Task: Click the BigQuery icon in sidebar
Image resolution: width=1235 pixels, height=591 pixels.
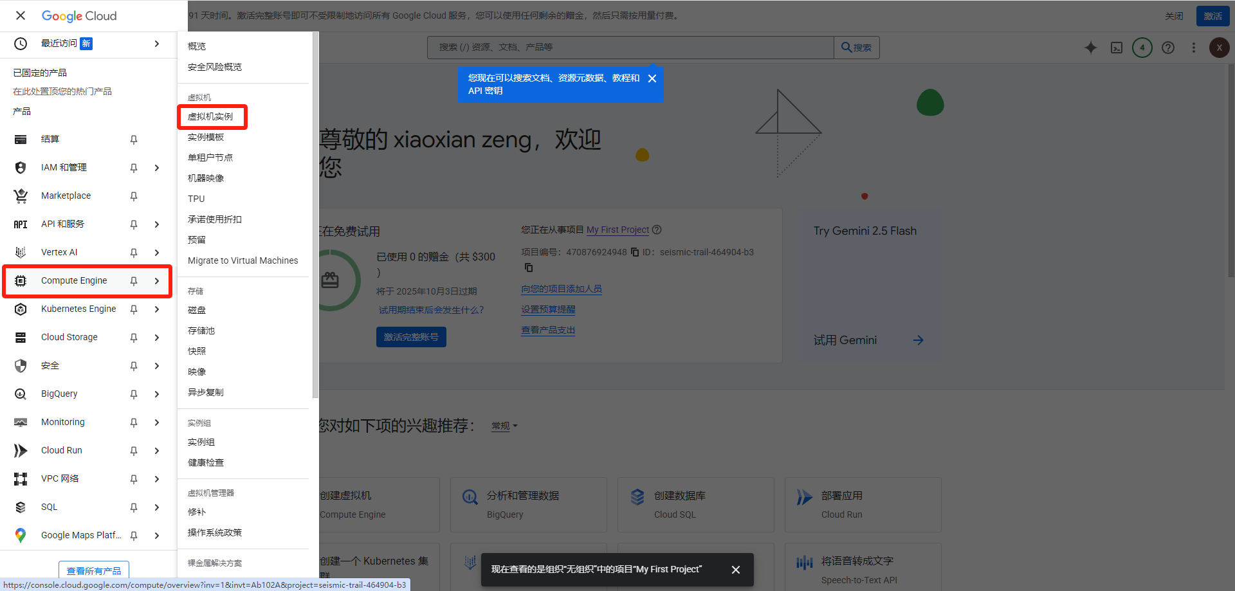Action: click(x=21, y=394)
